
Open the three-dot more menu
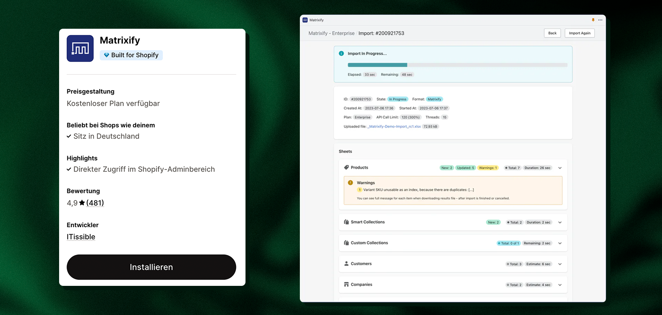tap(600, 20)
